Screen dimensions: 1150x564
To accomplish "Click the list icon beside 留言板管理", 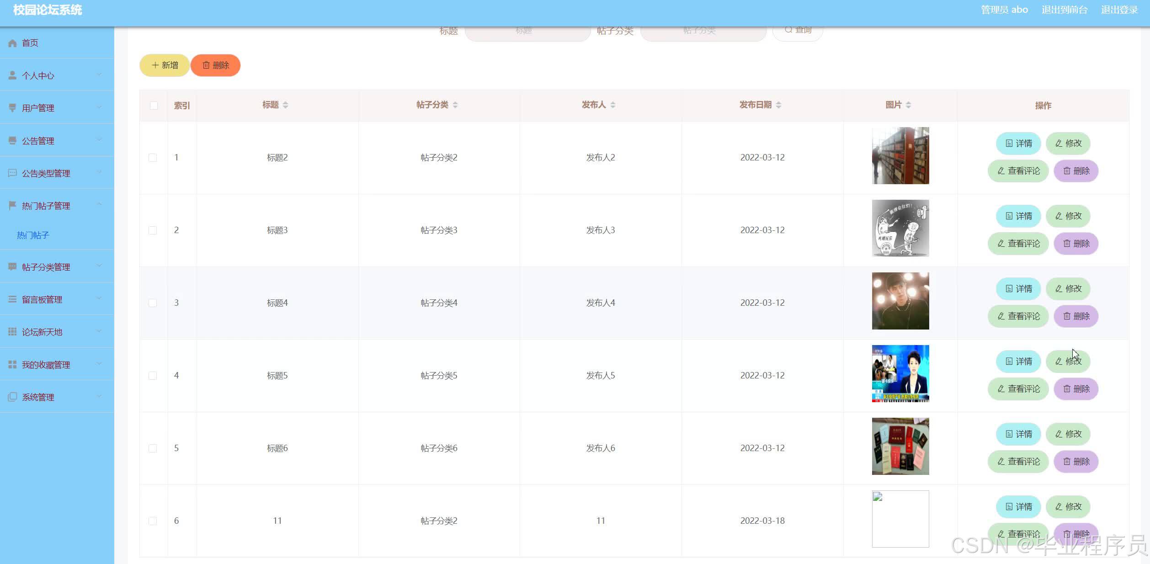I will [12, 299].
